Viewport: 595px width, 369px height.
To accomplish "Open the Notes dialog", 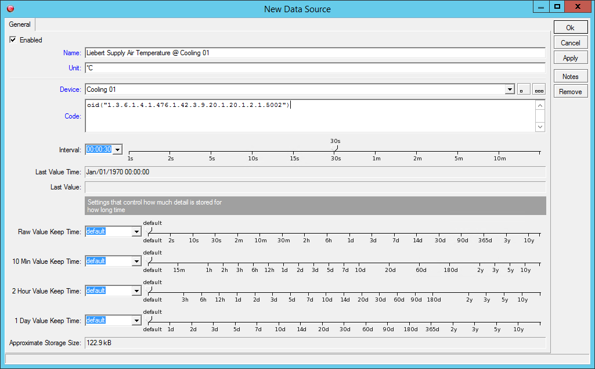I will click(570, 76).
